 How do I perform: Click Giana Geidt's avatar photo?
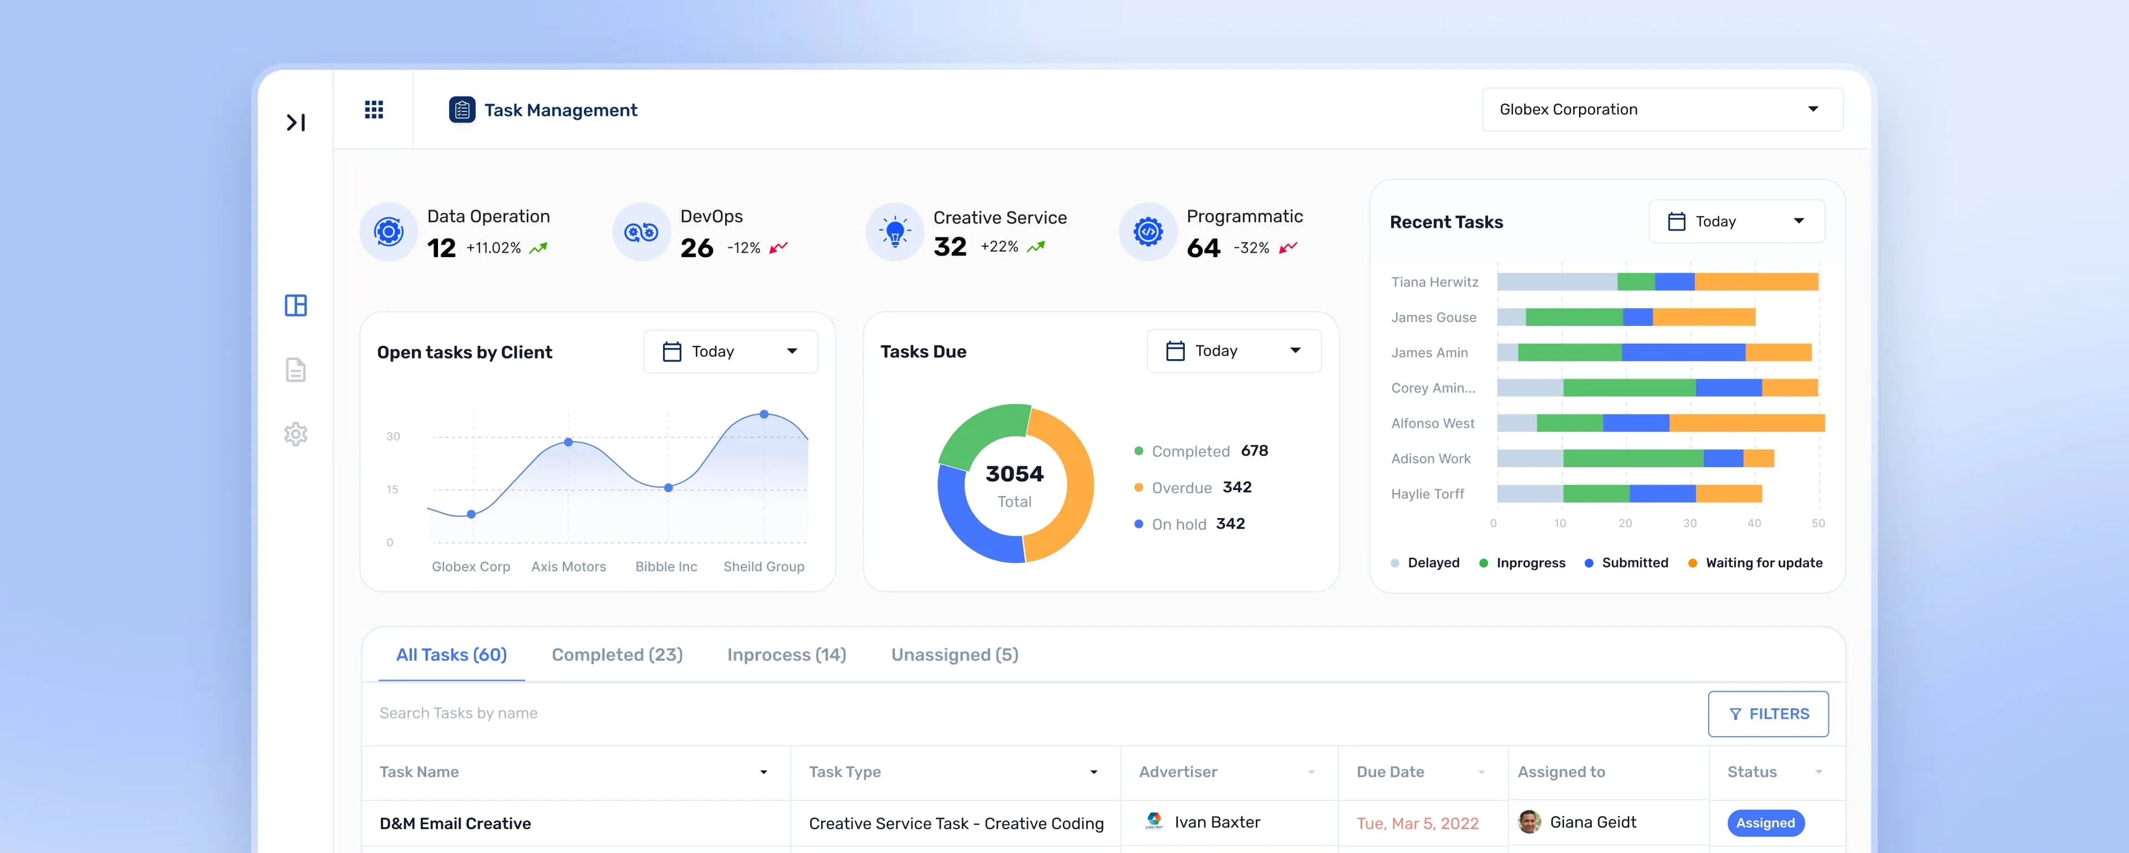click(x=1530, y=821)
